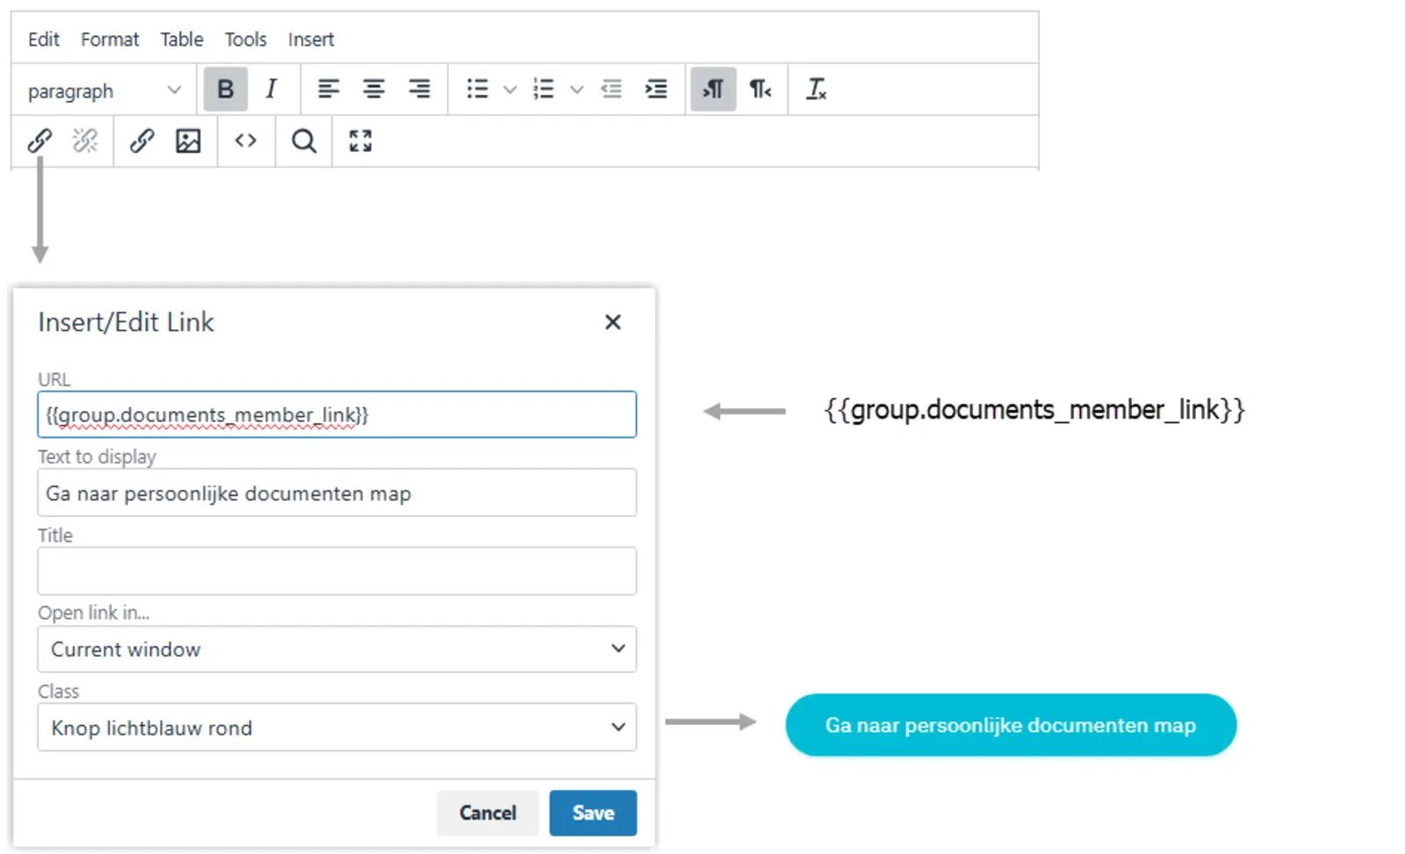The image size is (1405, 854).
Task: Open the Class Knop lichtblauw rond dropdown
Action: 336,728
